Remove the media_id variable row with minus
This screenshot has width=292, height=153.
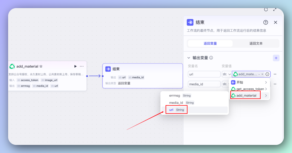(x=275, y=84)
